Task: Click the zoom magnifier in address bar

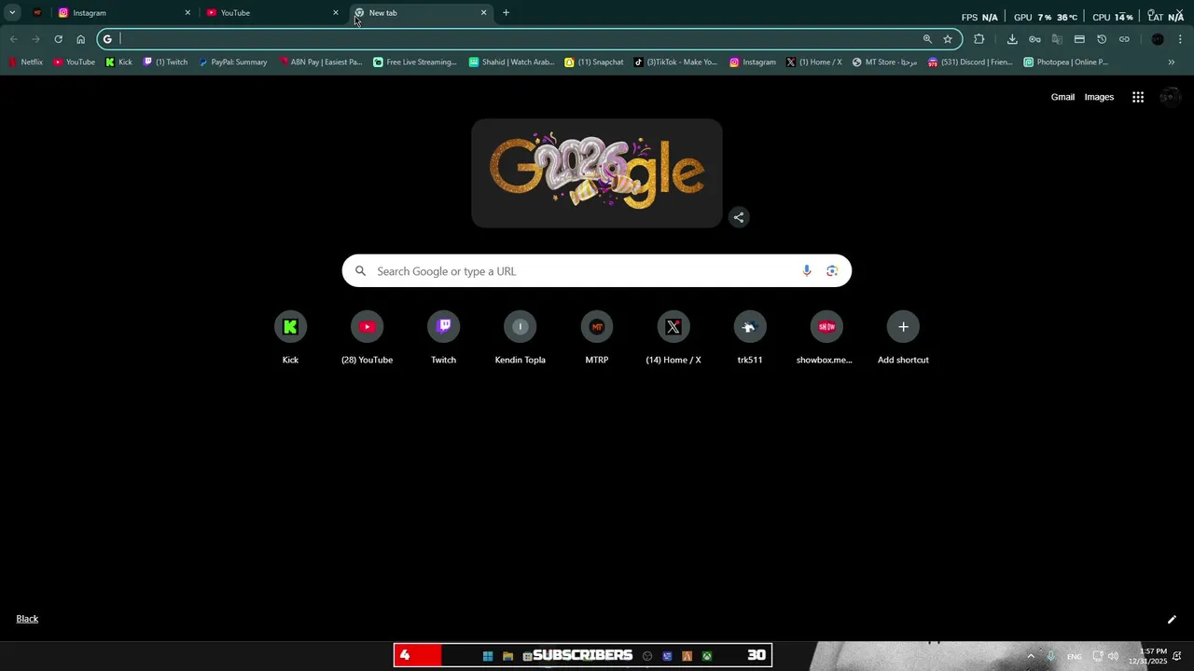Action: [x=927, y=39]
